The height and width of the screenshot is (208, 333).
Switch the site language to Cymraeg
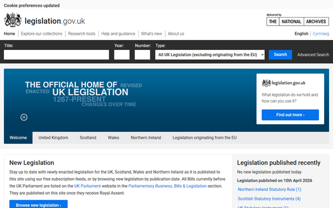click(321, 33)
